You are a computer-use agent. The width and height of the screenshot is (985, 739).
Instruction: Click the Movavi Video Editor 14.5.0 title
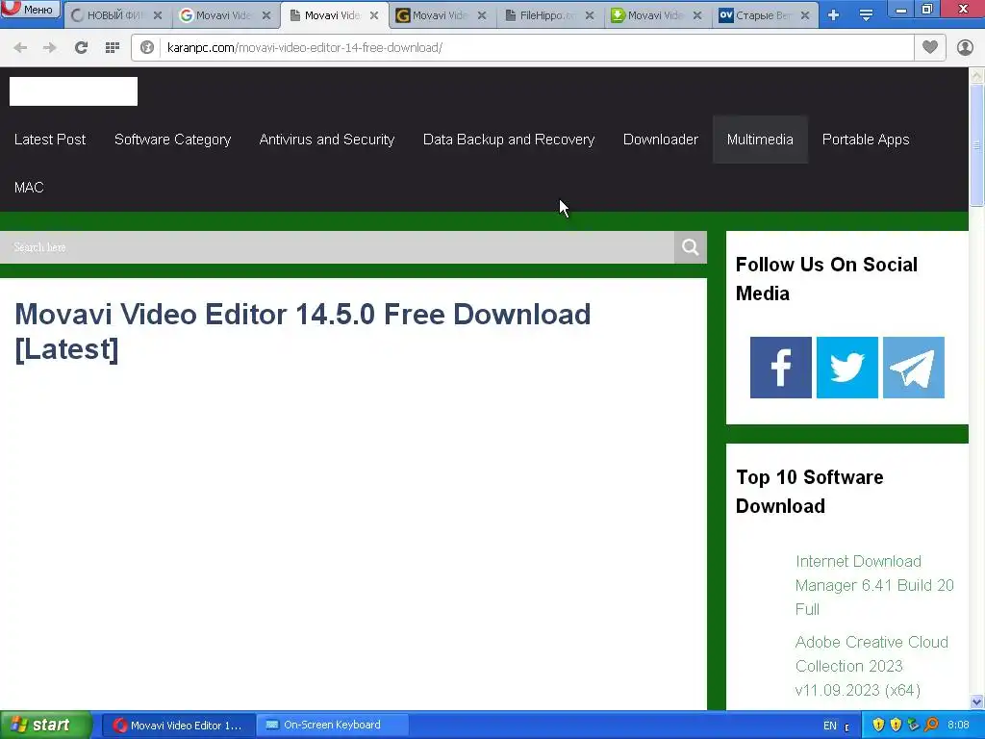pos(302,331)
